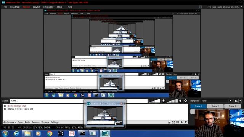Open the speed gauge taskbar app
The height and width of the screenshot is (137, 244).
61,134
